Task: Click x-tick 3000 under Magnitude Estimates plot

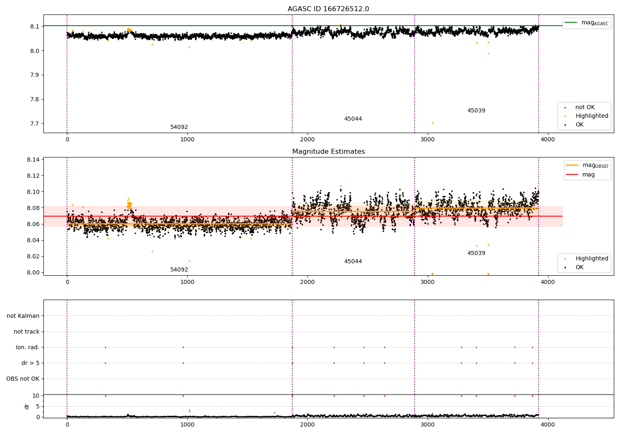Action: coord(428,282)
